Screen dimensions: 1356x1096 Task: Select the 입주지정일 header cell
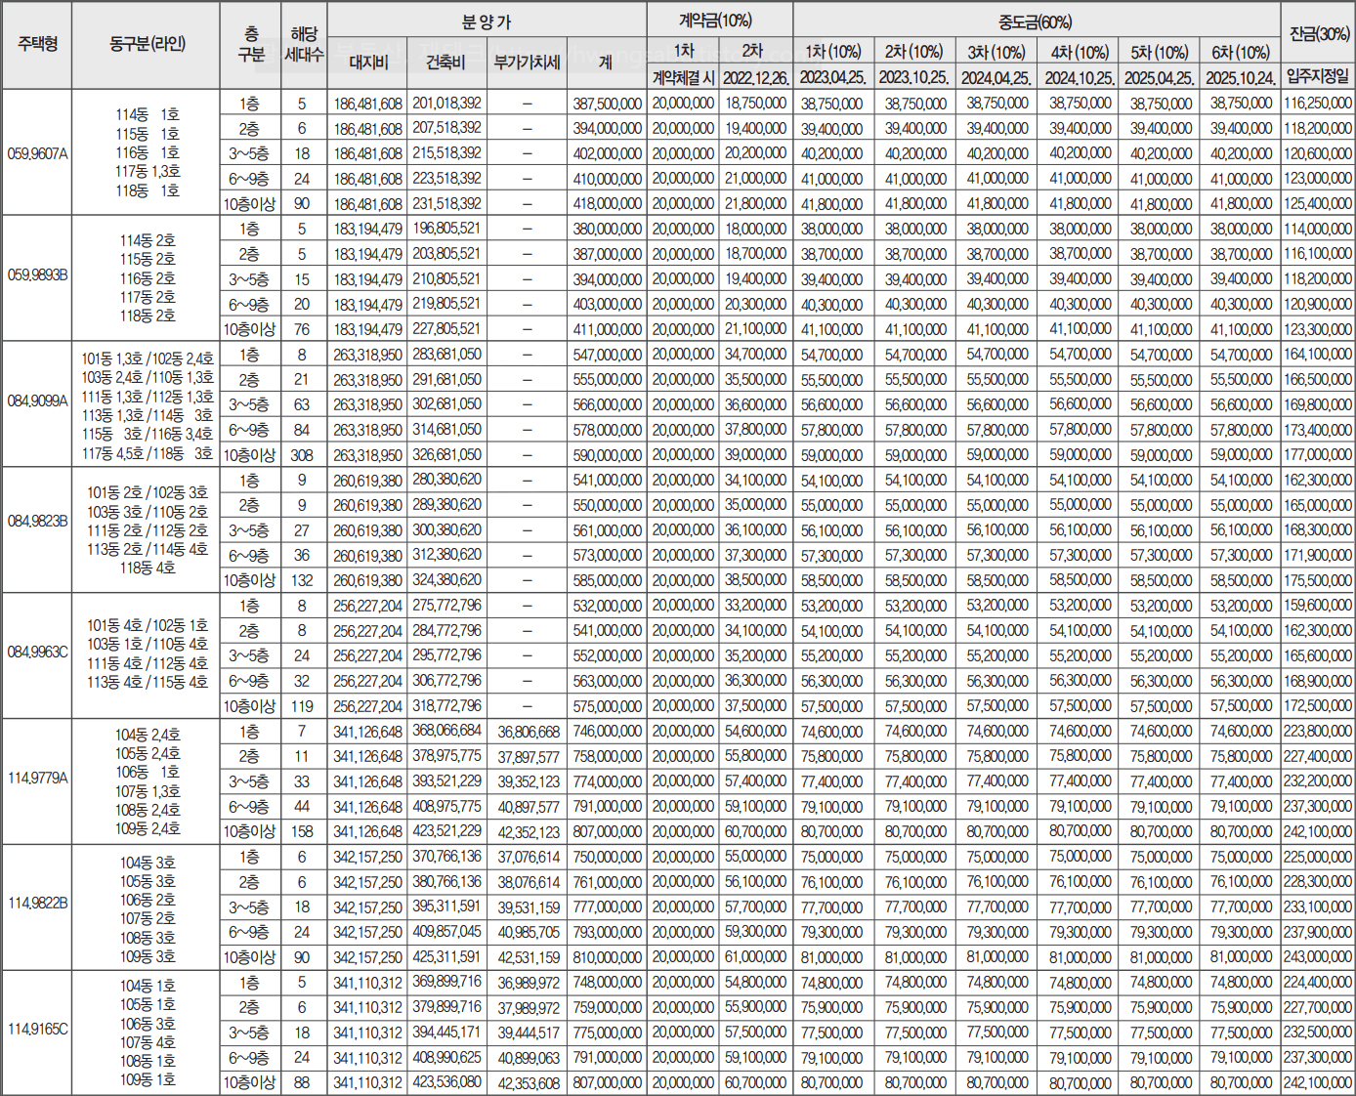tap(1318, 77)
